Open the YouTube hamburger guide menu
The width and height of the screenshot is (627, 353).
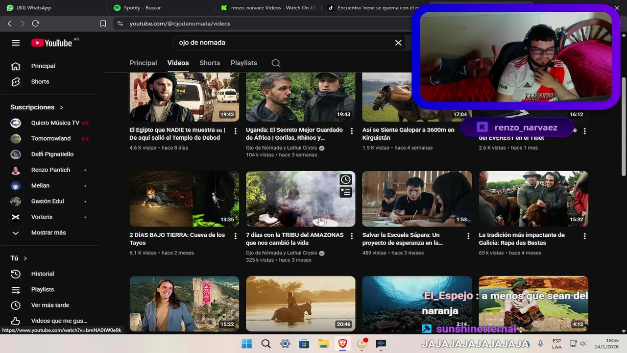[16, 43]
